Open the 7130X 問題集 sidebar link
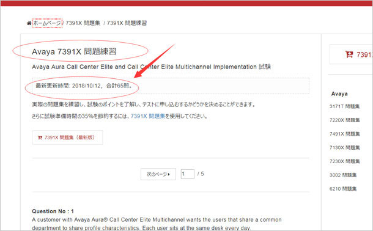Viewport: 373px width, 231px height. [344, 148]
